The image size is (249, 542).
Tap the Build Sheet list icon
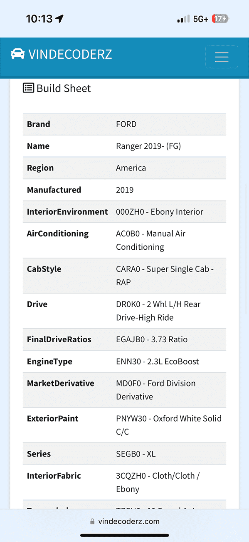coord(28,88)
